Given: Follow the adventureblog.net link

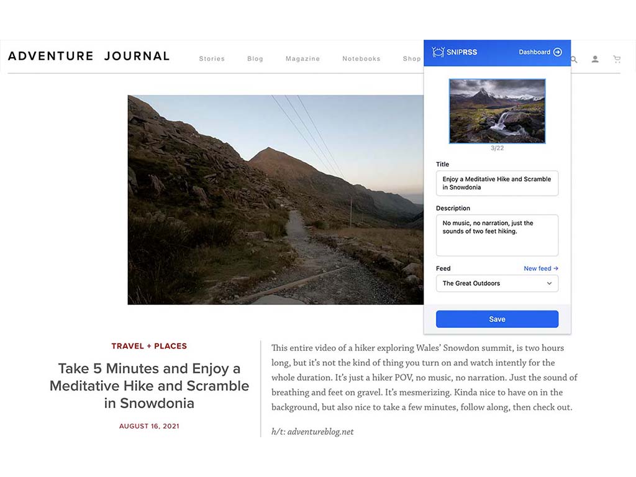Looking at the screenshot, I should (320, 432).
